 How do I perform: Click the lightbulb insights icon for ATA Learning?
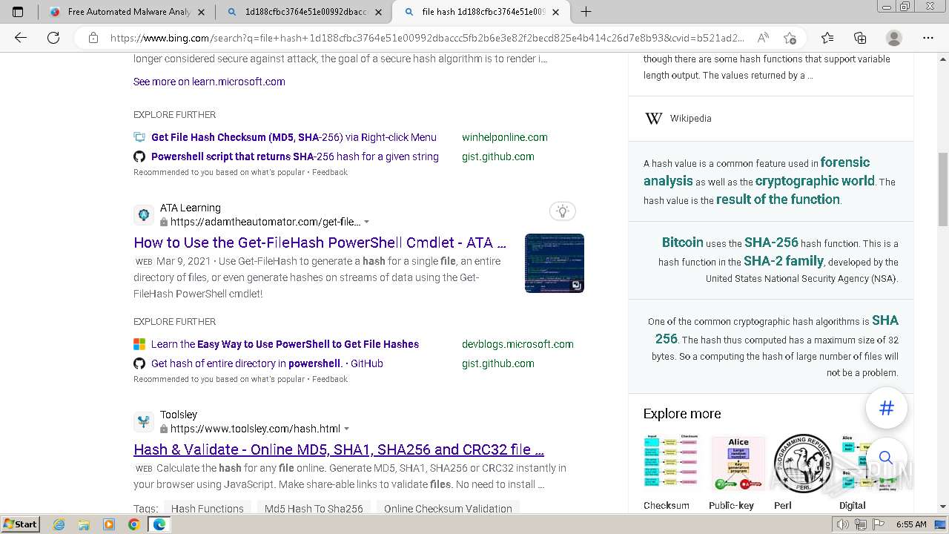(563, 211)
